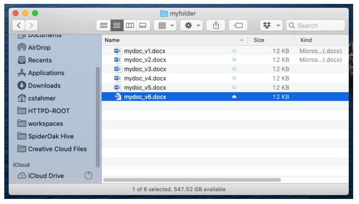
Task: Open Downloads in the sidebar
Action: coord(44,86)
